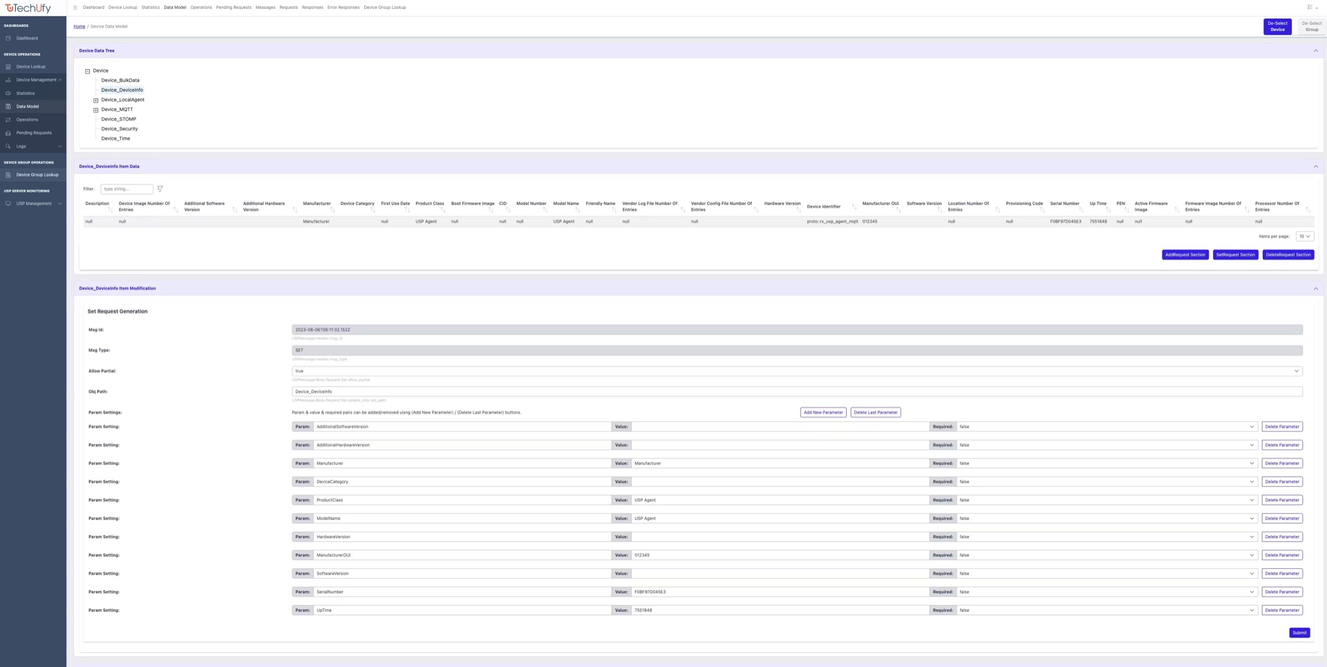1327x667 pixels.
Task: Expand the Device_LocalAgent tree node
Action: (x=96, y=100)
